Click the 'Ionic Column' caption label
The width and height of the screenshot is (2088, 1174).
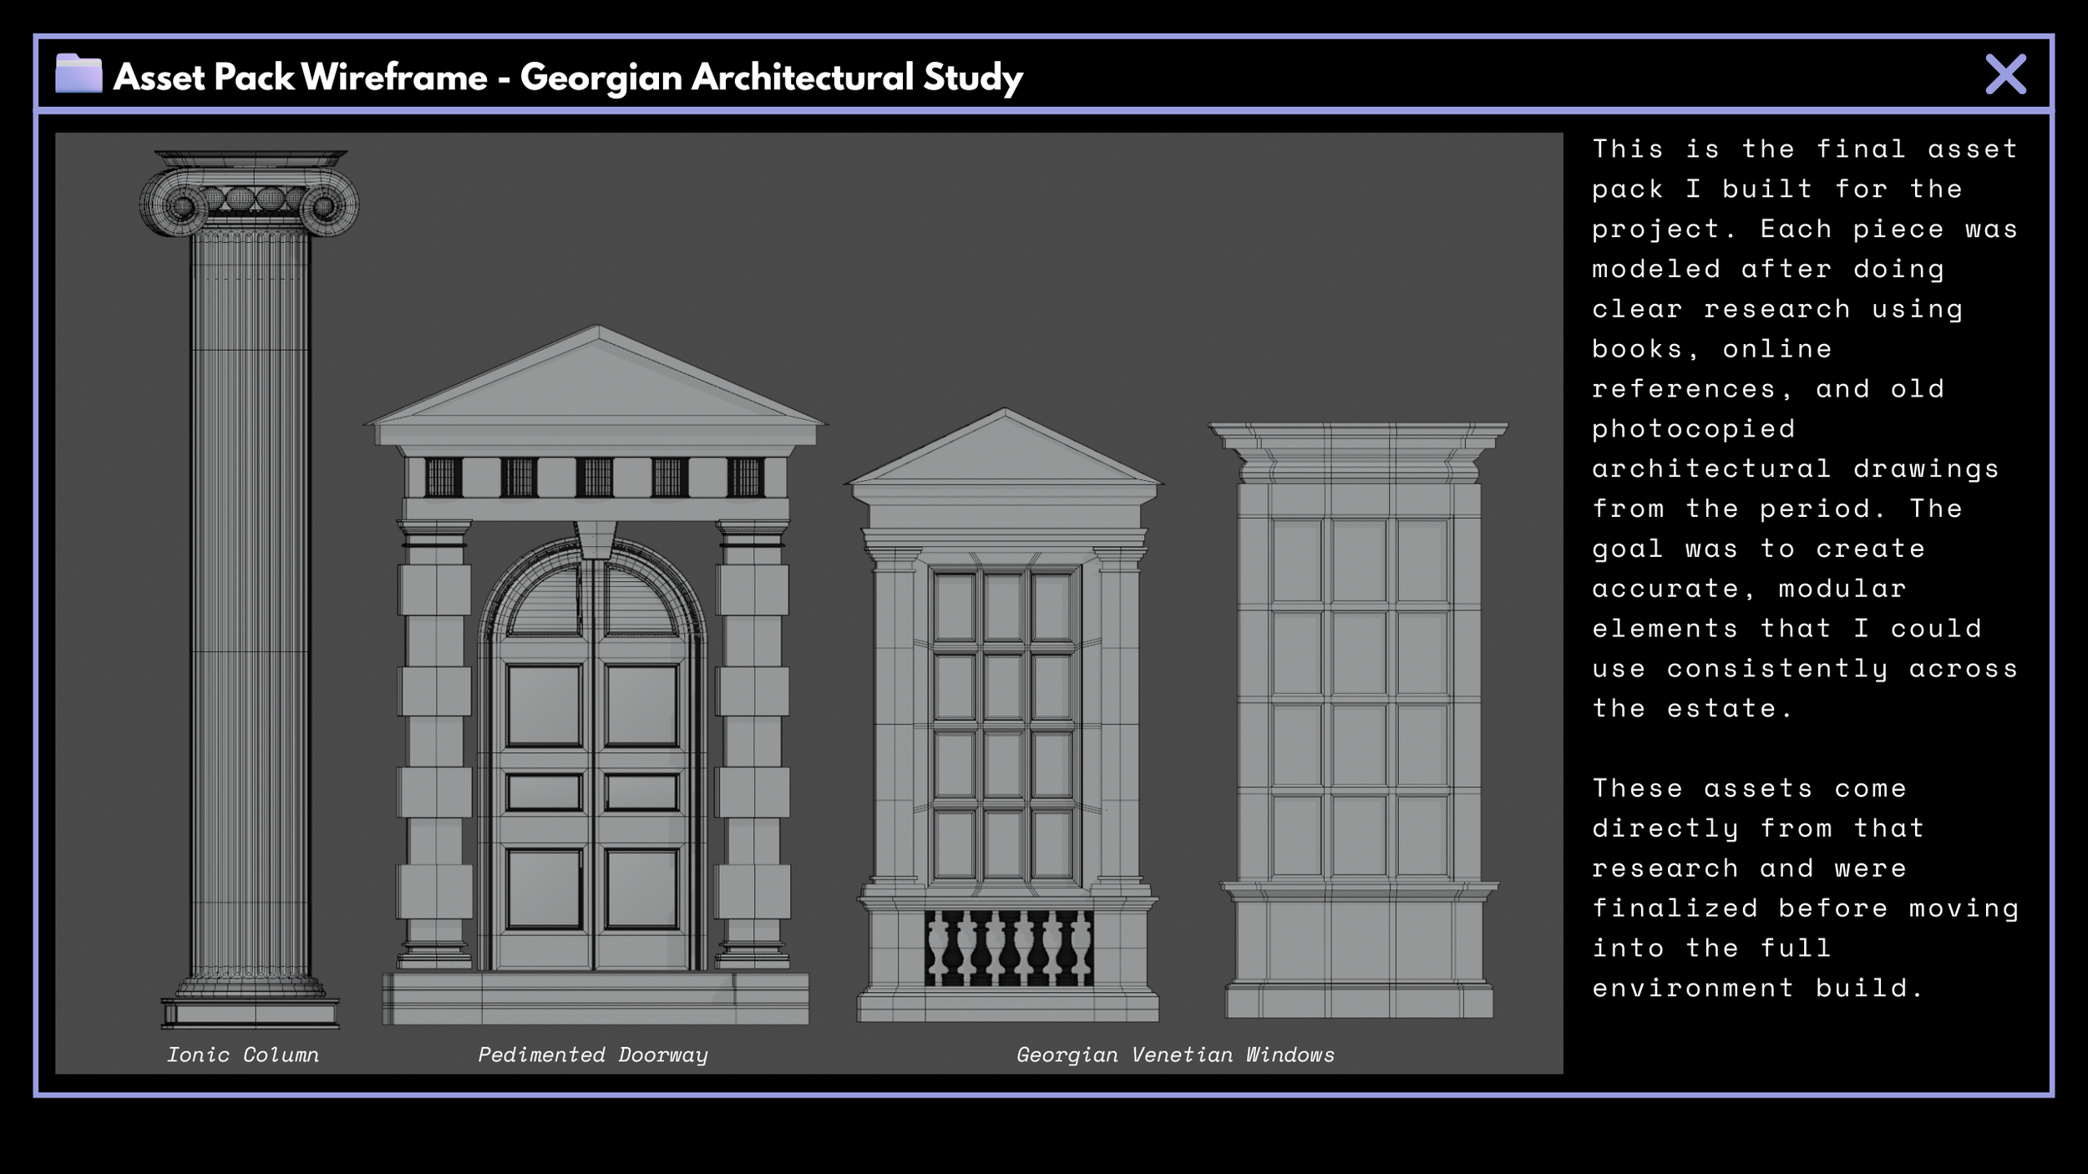[242, 1055]
